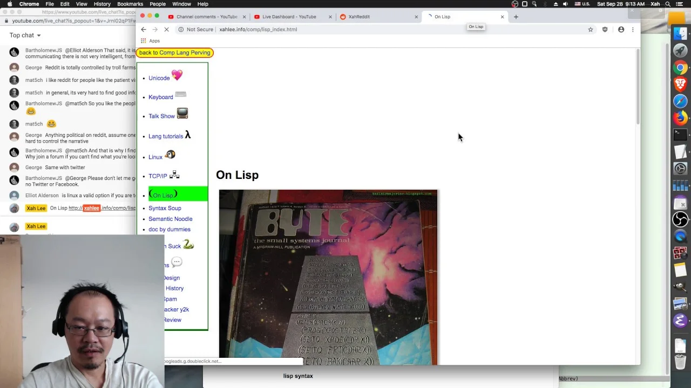This screenshot has width=691, height=388.
Task: Switch to Live Dashboard - YouTube tab
Action: point(293,17)
